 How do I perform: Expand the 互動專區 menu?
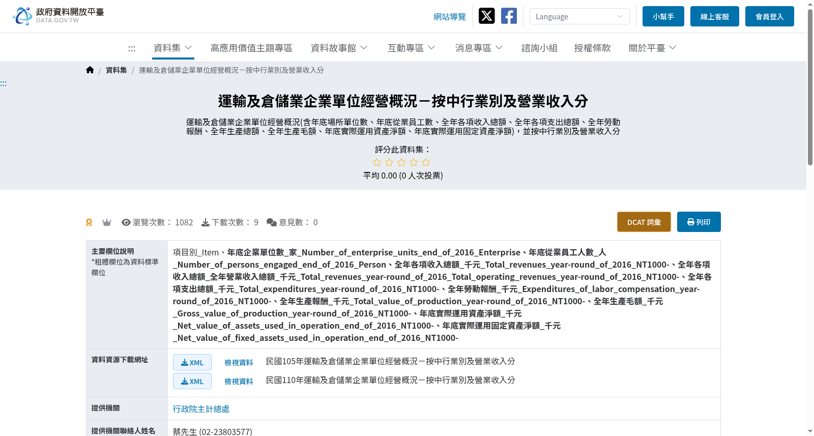point(411,48)
